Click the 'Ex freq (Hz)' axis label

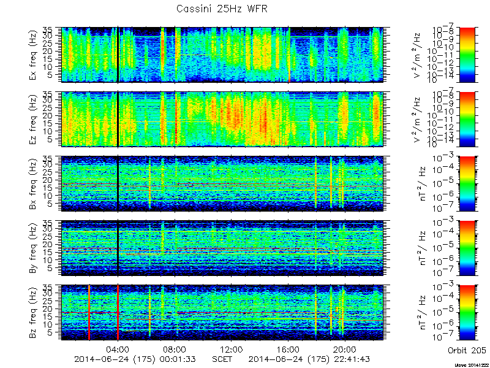(x=33, y=55)
